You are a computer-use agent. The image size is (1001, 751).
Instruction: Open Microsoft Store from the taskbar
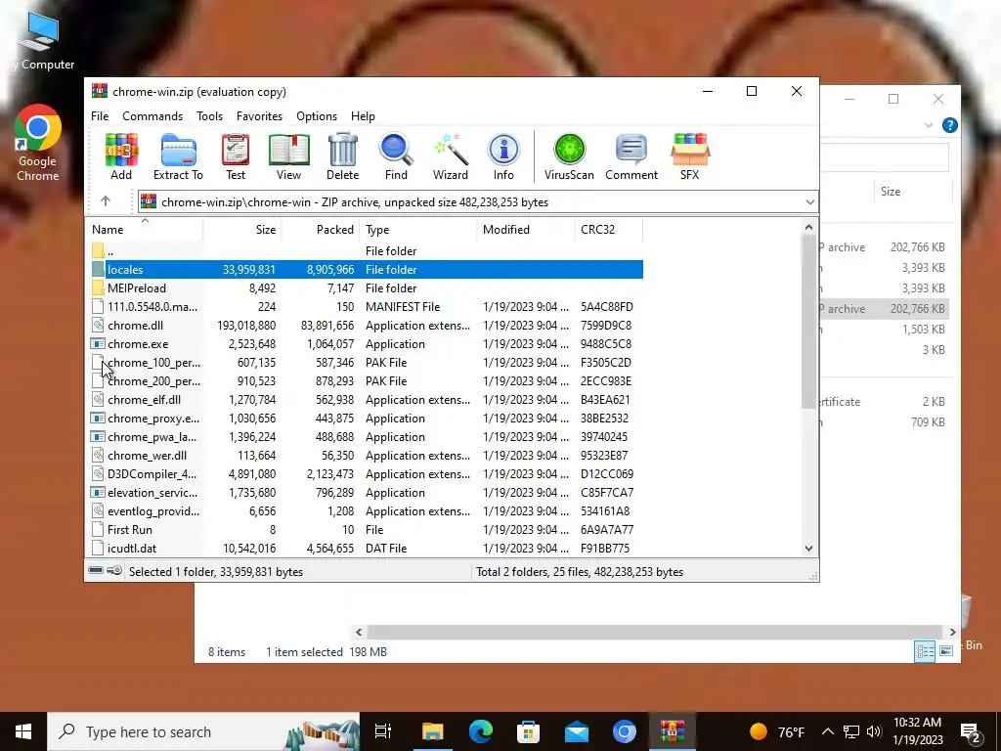(x=528, y=731)
